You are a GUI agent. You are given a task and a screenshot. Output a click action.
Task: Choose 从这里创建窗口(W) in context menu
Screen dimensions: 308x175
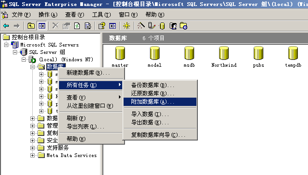[91, 106]
